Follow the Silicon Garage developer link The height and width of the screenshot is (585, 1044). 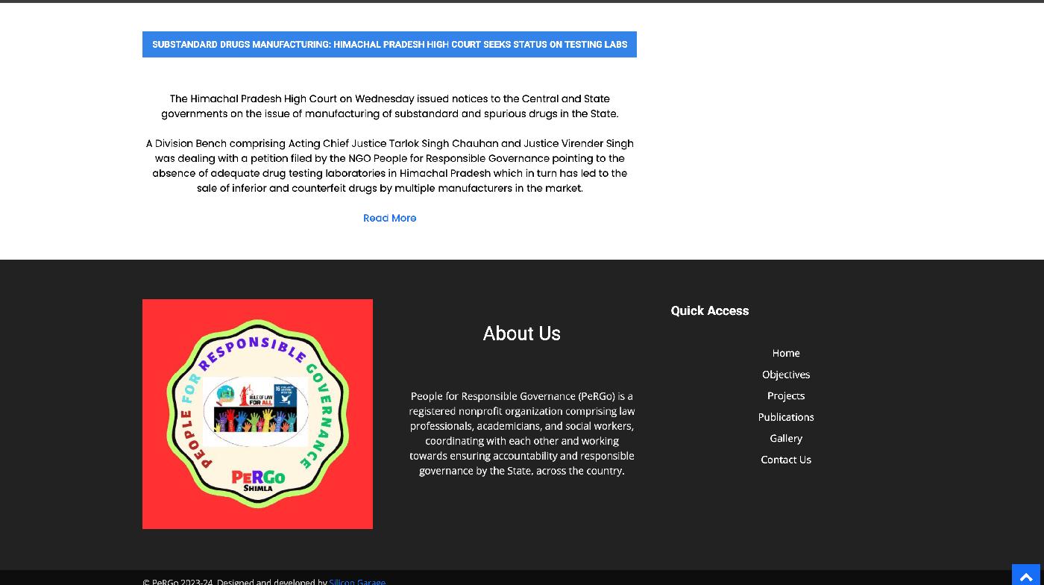click(x=357, y=581)
